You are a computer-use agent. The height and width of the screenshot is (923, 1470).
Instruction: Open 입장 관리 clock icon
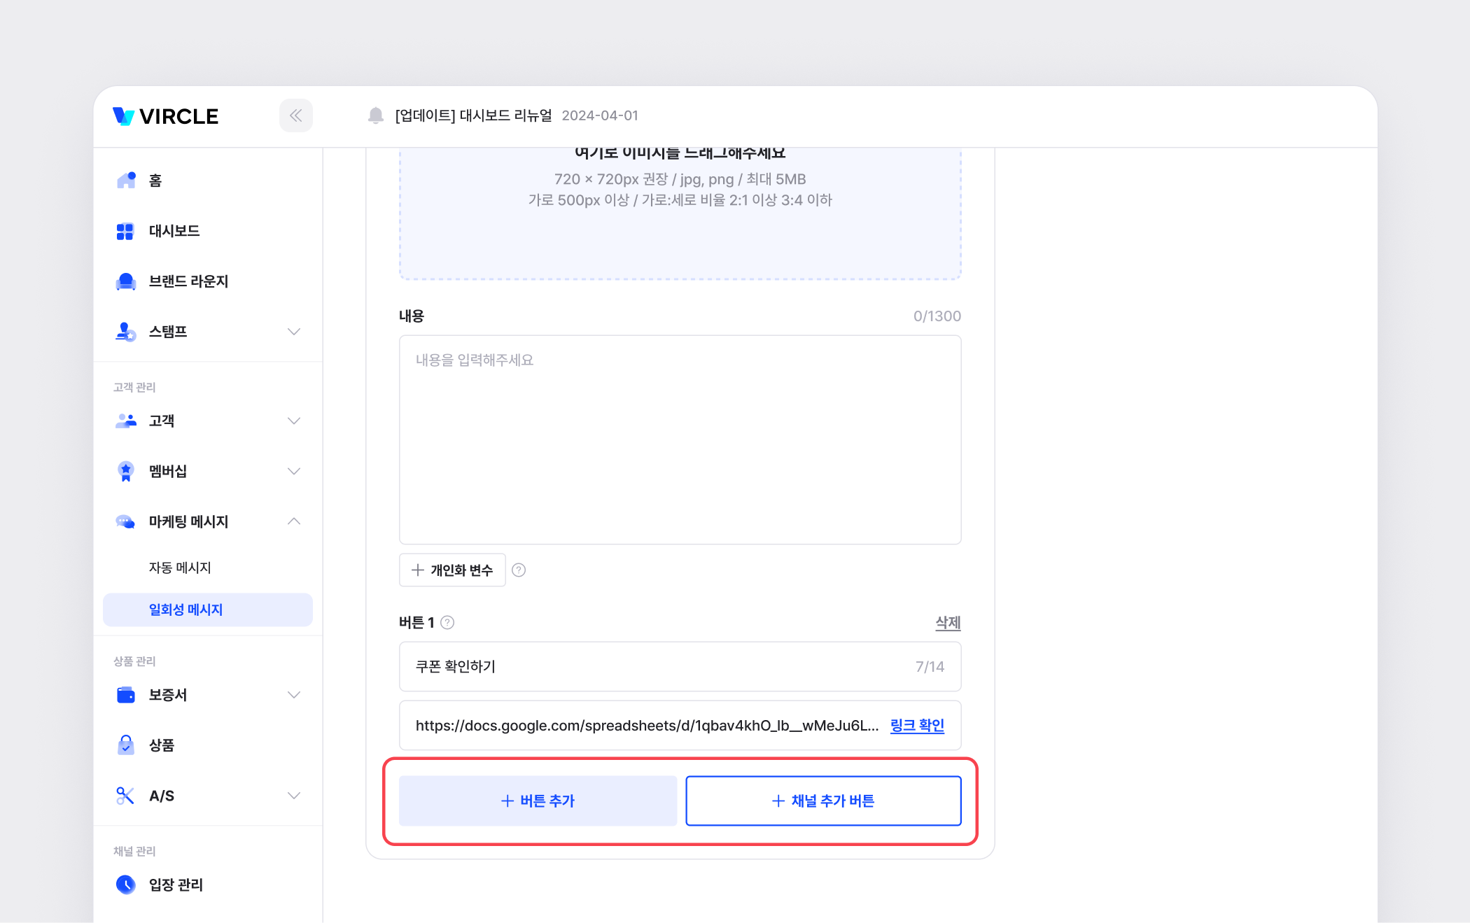tap(126, 885)
